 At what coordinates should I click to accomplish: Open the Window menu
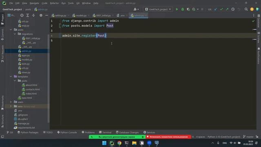pyautogui.click(x=86, y=3)
